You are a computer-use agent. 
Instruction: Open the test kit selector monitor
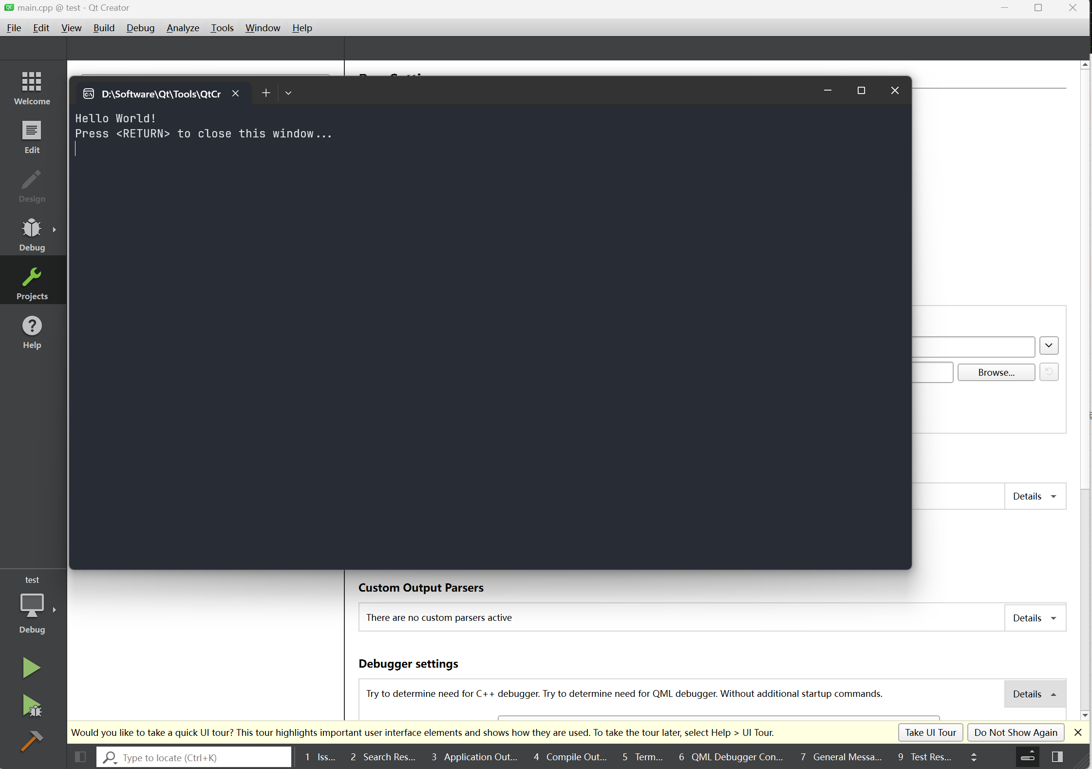pyautogui.click(x=32, y=605)
